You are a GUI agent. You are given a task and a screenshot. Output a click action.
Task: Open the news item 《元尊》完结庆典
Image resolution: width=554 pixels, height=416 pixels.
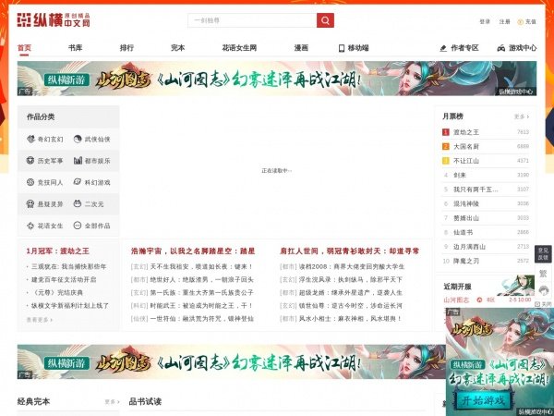(x=57, y=292)
